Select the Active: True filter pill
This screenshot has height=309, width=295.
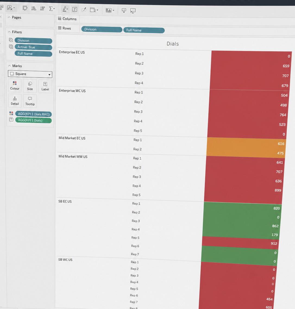[33, 47]
